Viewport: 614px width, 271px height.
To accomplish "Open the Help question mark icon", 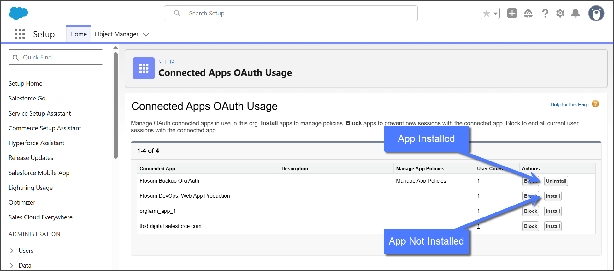I will (545, 13).
